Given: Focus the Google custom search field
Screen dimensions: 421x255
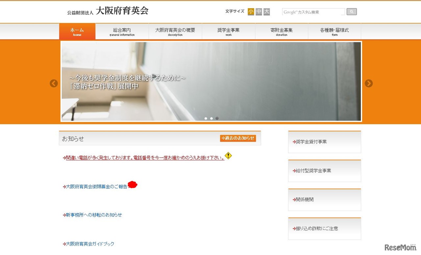Looking at the screenshot, I should pos(313,12).
